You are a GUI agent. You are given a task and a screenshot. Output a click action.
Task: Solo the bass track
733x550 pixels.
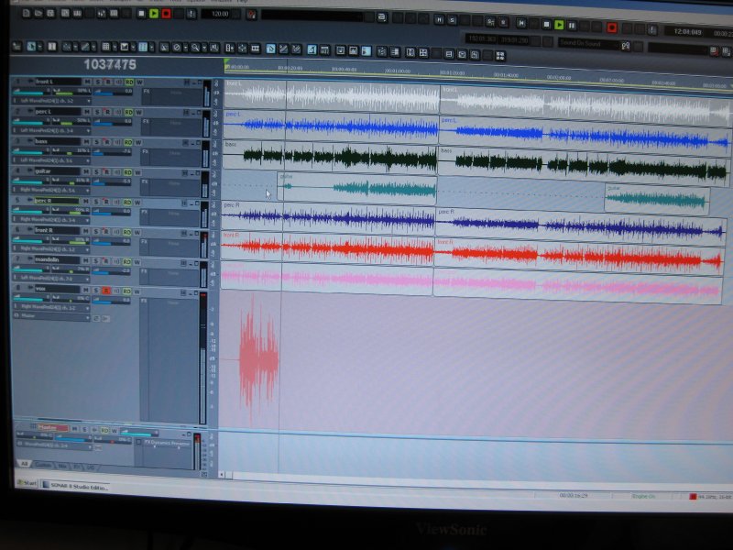(96, 142)
